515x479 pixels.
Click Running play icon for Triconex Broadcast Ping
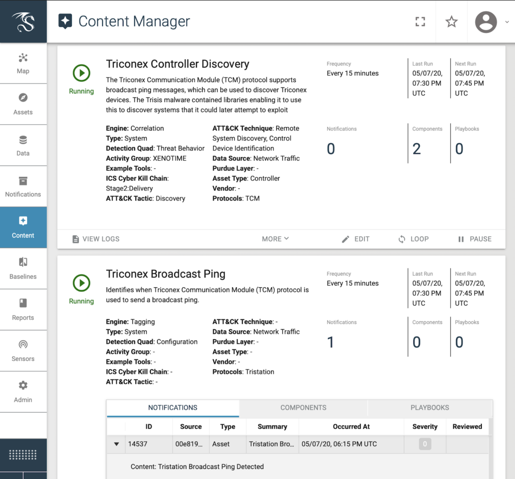(81, 283)
